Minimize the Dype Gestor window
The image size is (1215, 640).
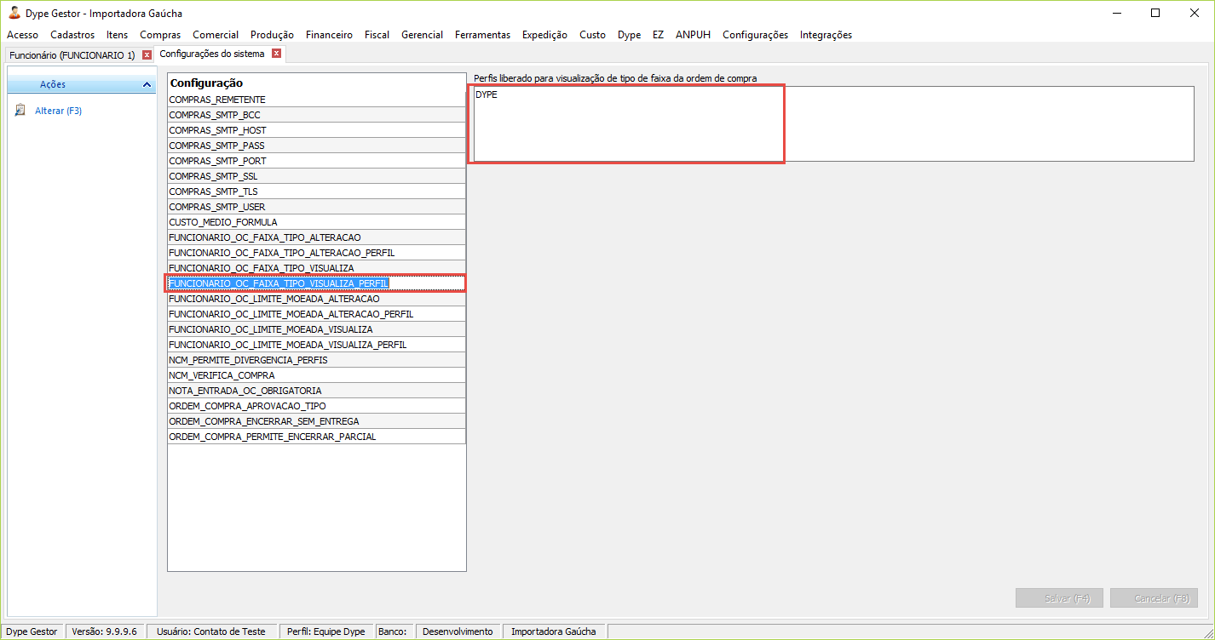pos(1116,13)
